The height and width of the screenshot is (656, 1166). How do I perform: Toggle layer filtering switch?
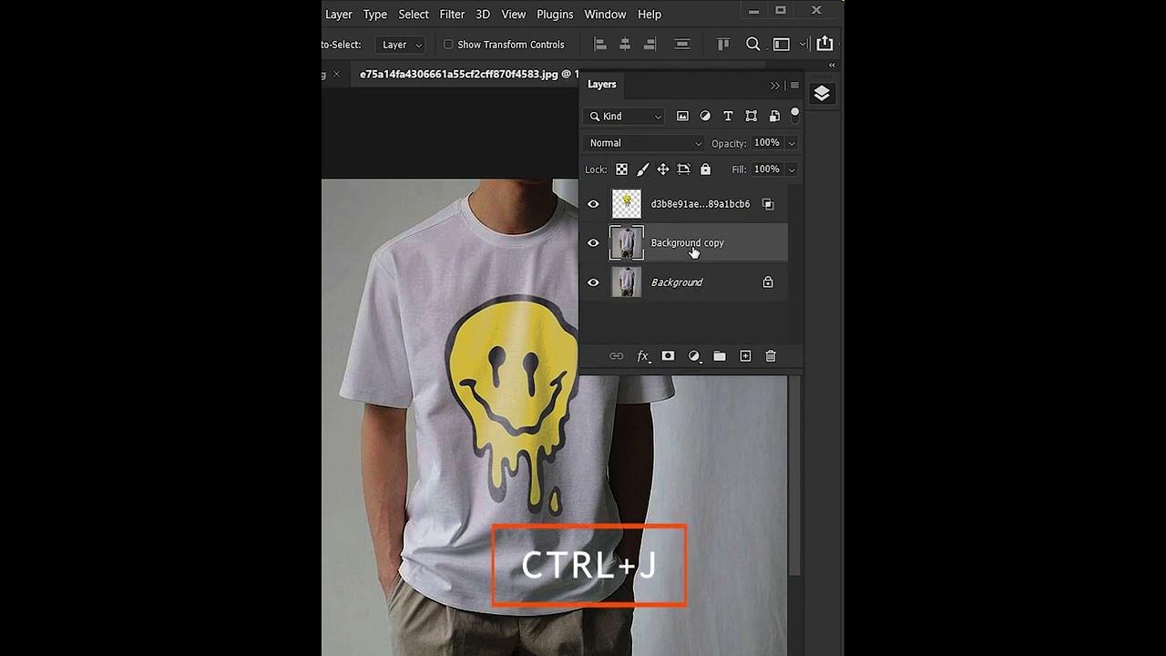(794, 116)
